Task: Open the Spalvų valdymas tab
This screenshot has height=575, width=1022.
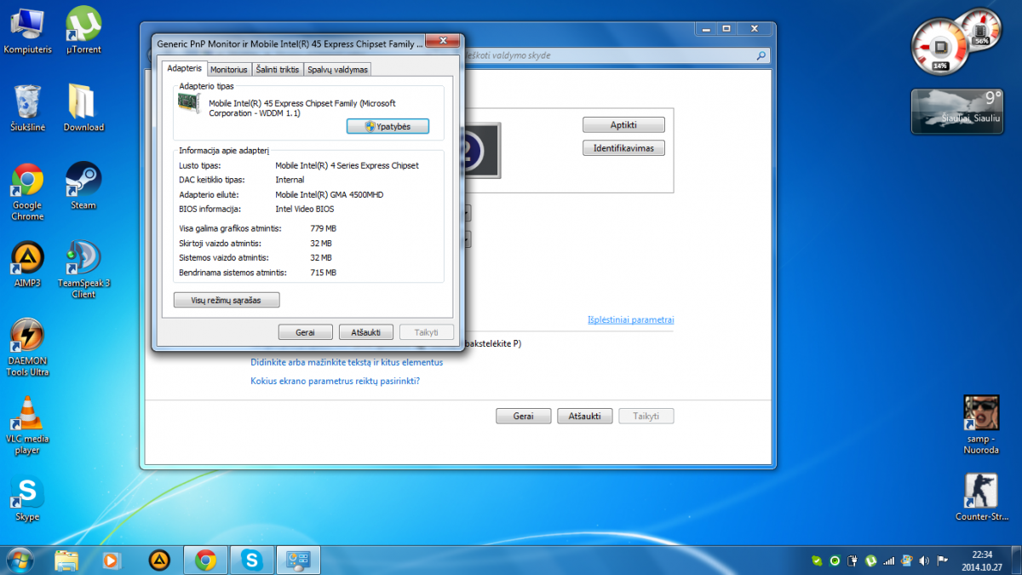Action: click(337, 70)
